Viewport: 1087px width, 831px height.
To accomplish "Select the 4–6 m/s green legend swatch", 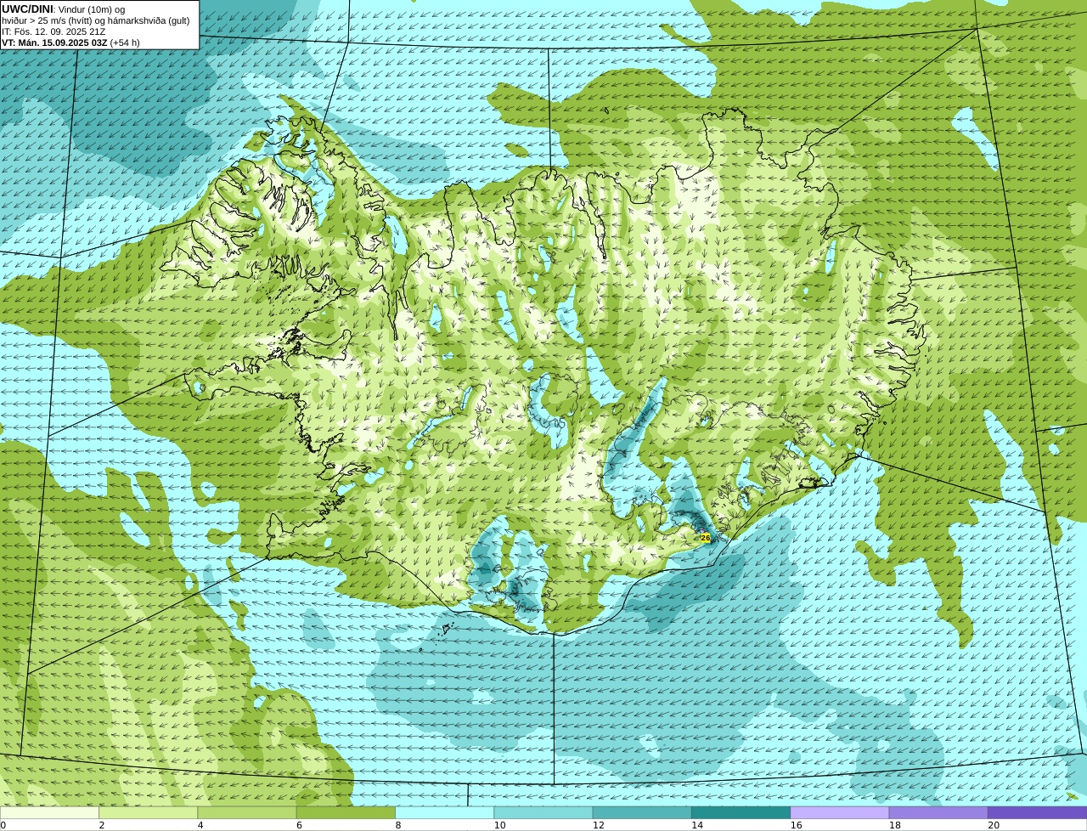I will coord(247,812).
